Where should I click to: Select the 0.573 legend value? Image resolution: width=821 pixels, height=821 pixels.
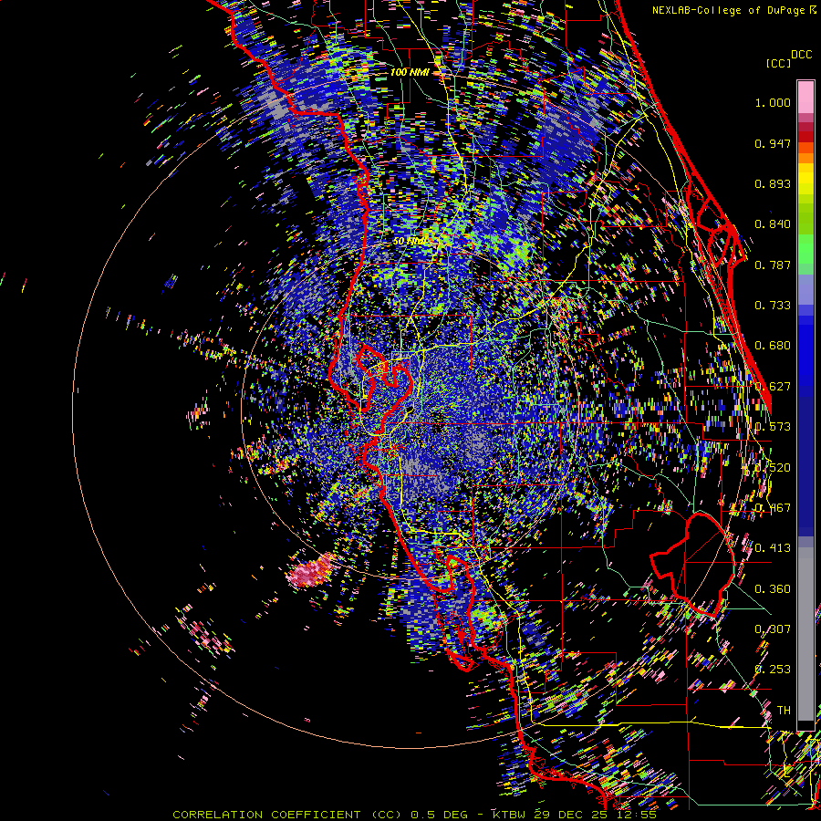pyautogui.click(x=773, y=427)
